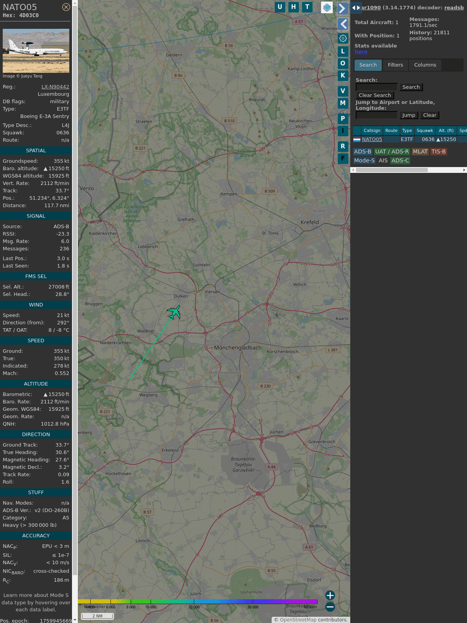The height and width of the screenshot is (623, 467).
Task: Zoom out with the minus button
Action: pos(330,607)
